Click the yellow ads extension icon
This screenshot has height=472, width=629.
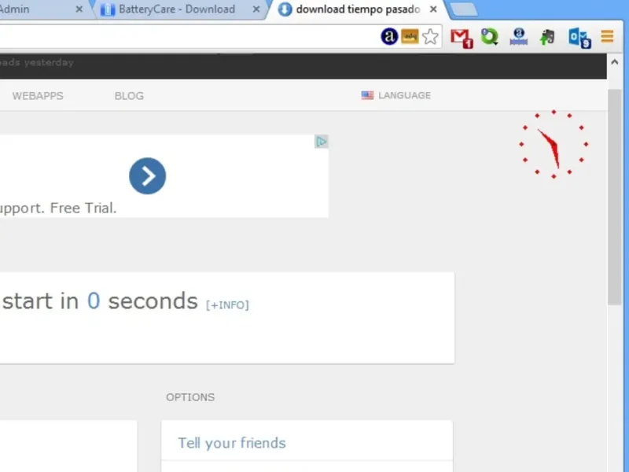pos(410,36)
